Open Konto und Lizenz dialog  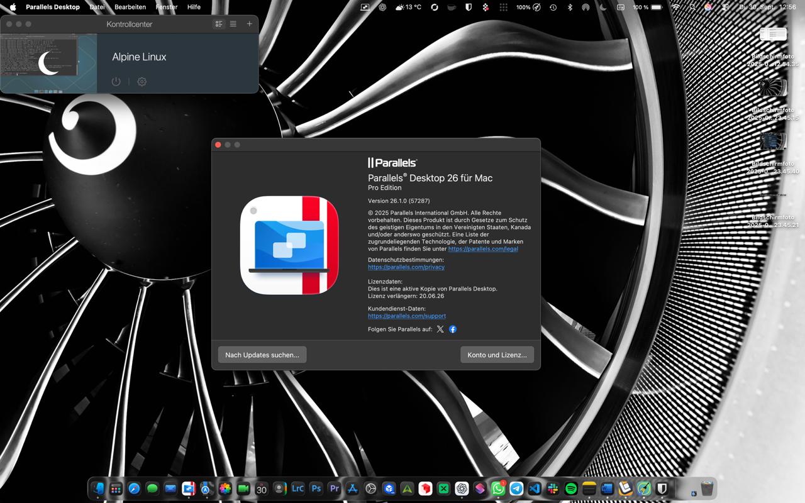(x=497, y=355)
